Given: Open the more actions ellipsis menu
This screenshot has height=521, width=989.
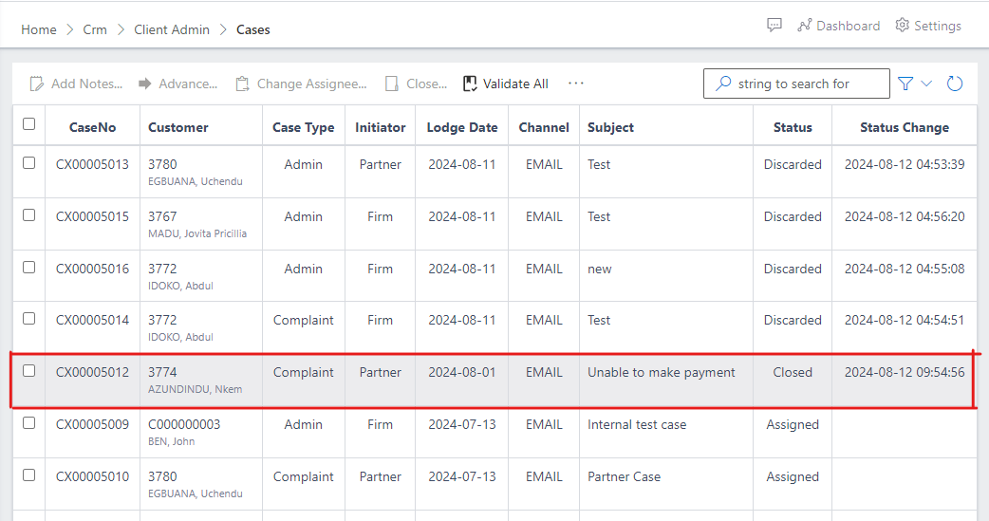Looking at the screenshot, I should [576, 84].
